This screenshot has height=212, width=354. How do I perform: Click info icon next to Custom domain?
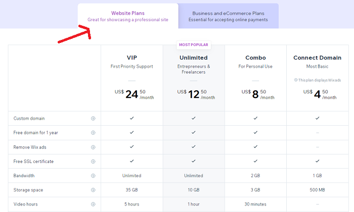point(93,118)
